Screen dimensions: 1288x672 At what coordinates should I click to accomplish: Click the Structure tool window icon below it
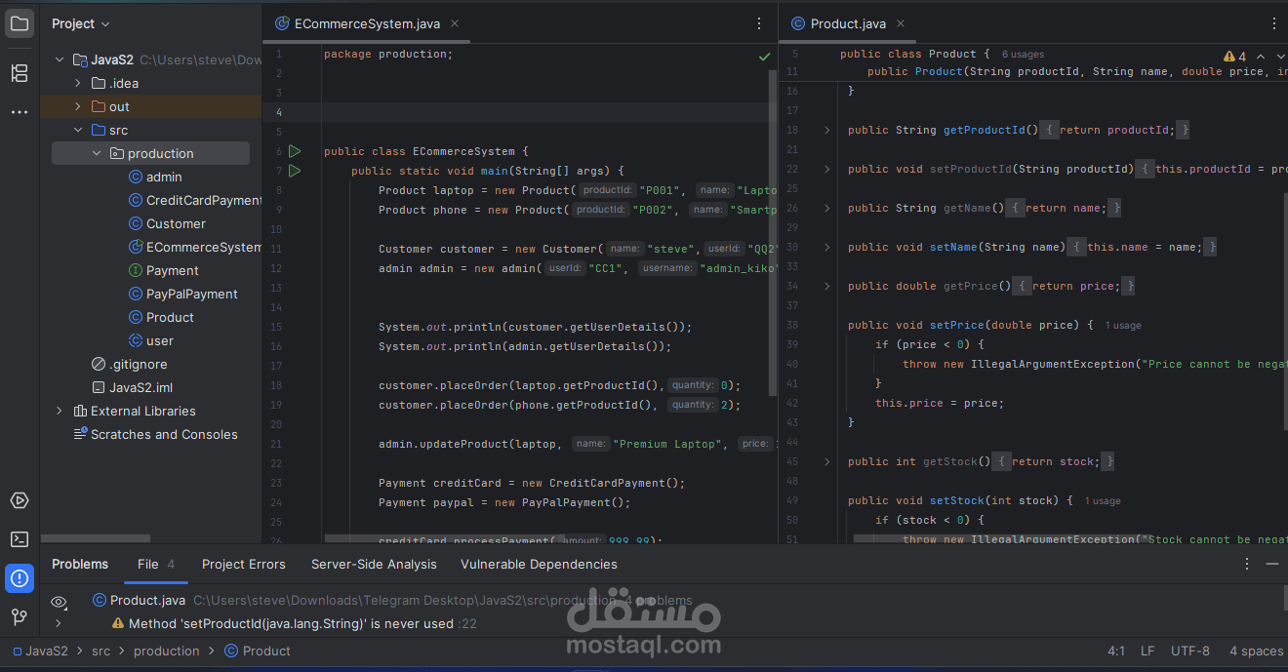[20, 73]
